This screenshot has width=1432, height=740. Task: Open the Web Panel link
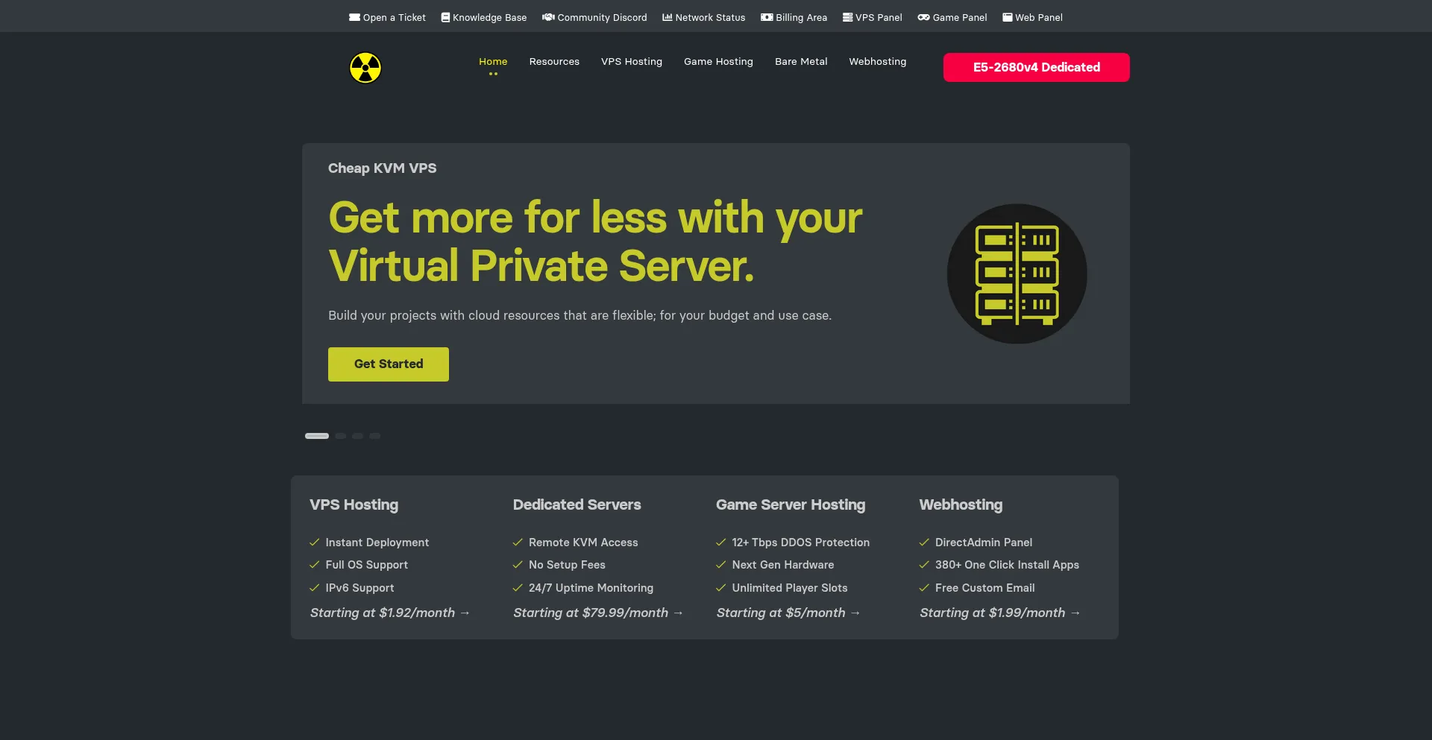click(x=1032, y=17)
